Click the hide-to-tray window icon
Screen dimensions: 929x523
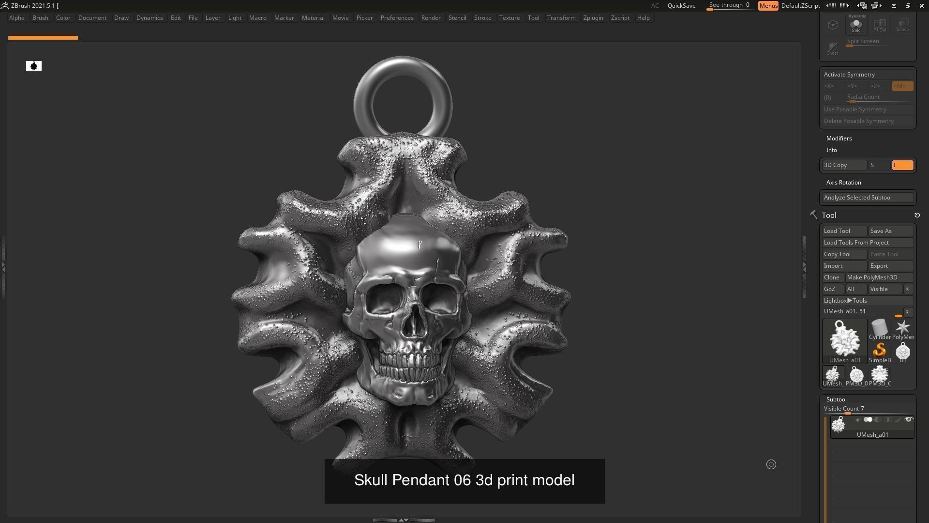pyautogui.click(x=894, y=5)
